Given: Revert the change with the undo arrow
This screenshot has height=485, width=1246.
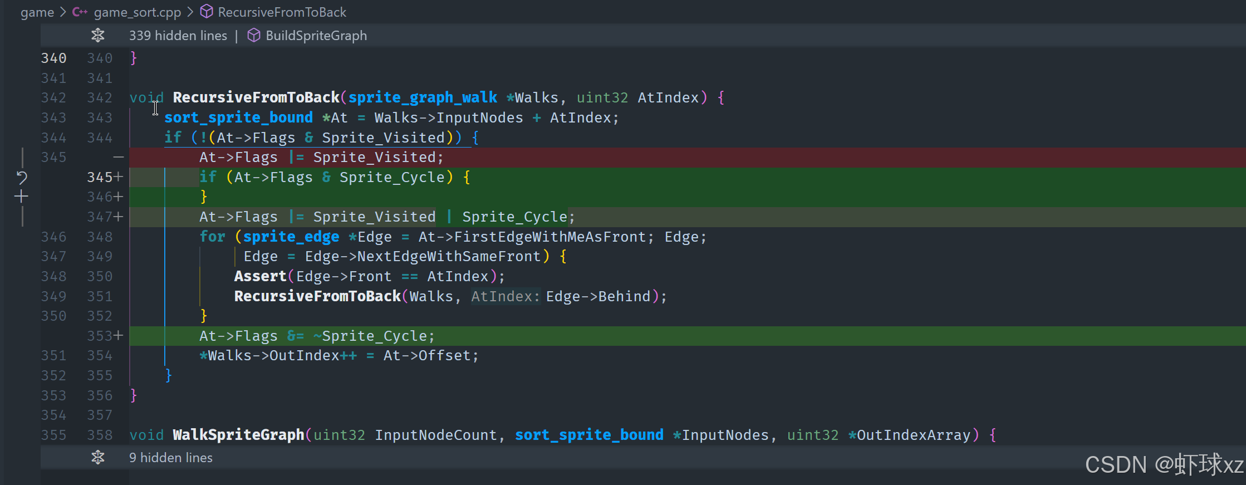Looking at the screenshot, I should [22, 178].
